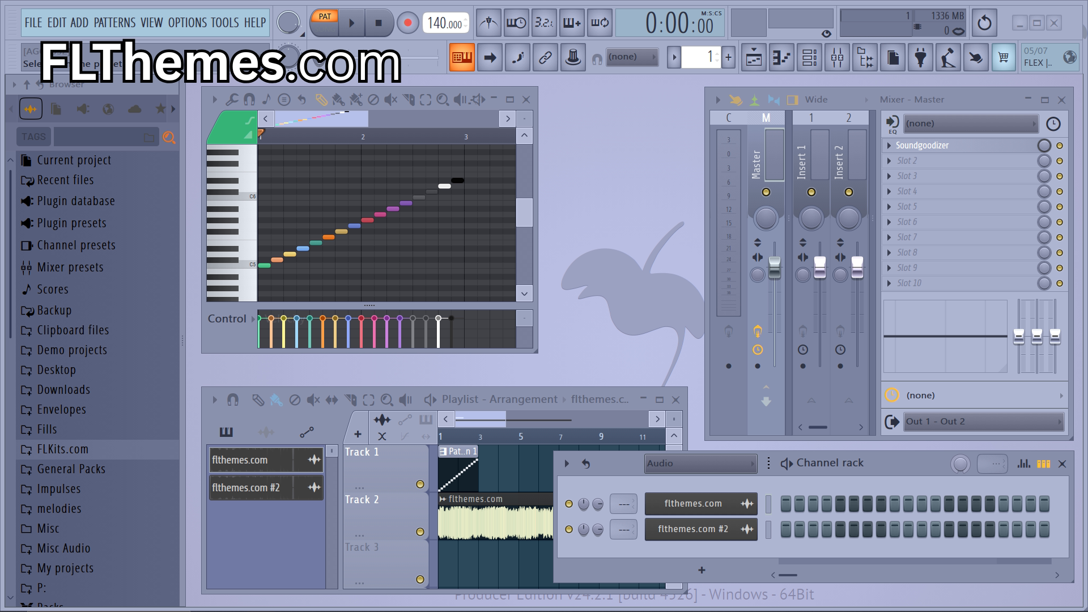Toggle the flthemes.com channel mute LED
Screen dimensions: 1088x612
point(569,504)
